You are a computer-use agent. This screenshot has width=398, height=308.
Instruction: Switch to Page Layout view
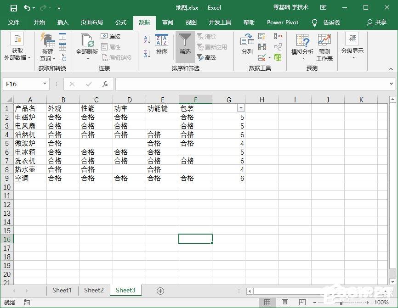tap(285, 302)
